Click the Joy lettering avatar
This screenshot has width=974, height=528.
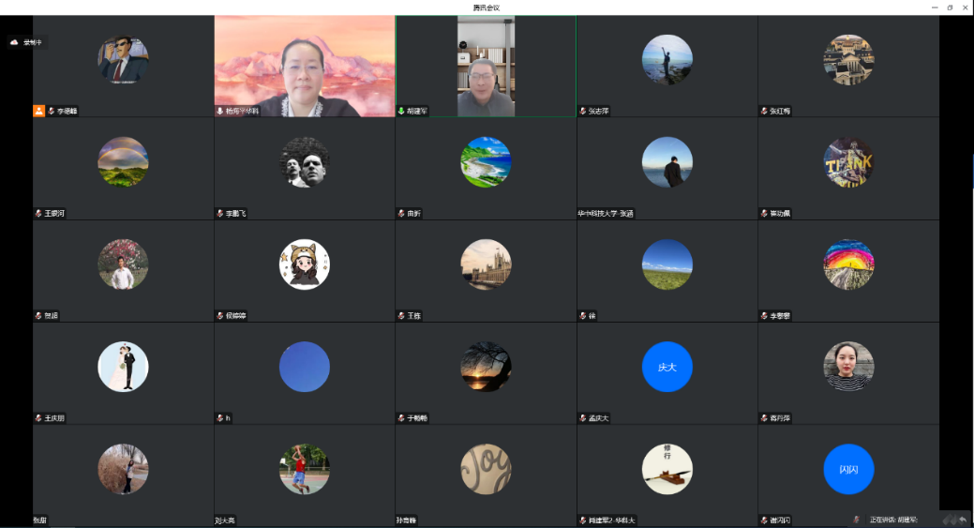click(486, 469)
